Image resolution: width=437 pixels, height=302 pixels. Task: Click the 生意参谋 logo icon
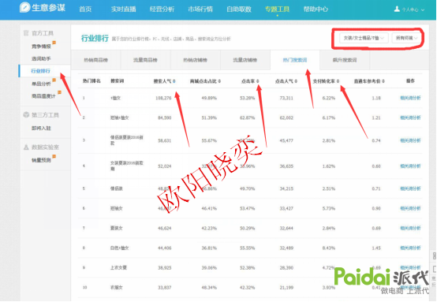coord(24,8)
